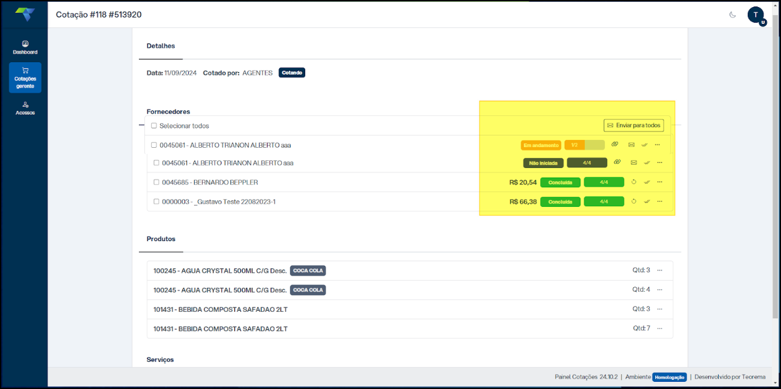
Task: Check the Não iniciada ALBERTO TRIANON row
Action: point(156,163)
